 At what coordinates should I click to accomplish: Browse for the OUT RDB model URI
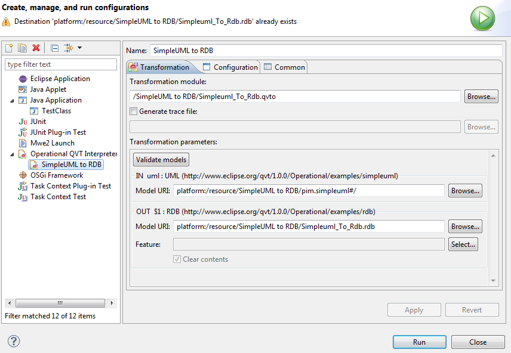[x=465, y=227]
